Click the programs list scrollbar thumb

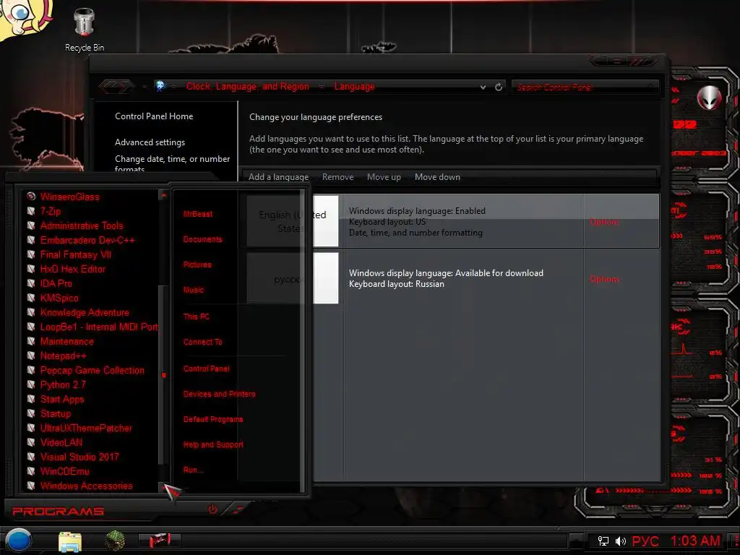(x=164, y=375)
